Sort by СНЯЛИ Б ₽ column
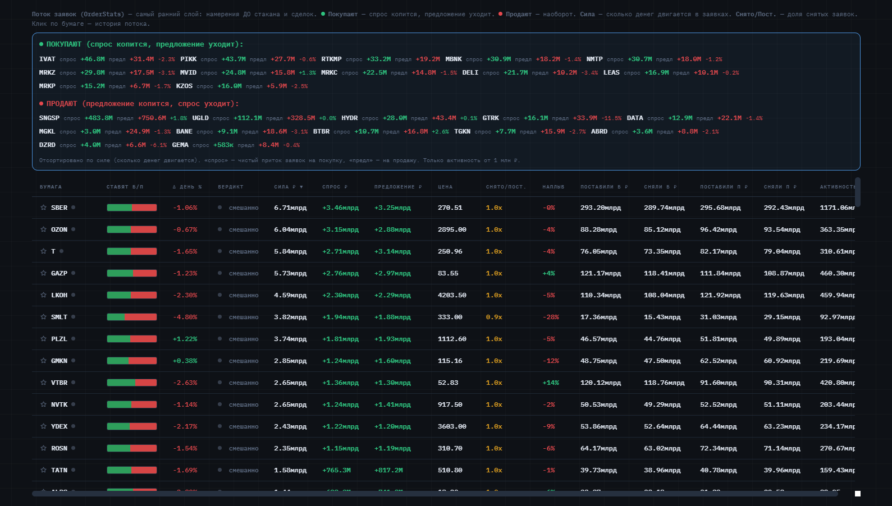The width and height of the screenshot is (892, 506). 660,187
